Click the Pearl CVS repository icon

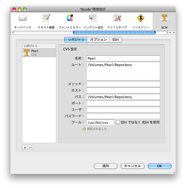click(x=27, y=53)
